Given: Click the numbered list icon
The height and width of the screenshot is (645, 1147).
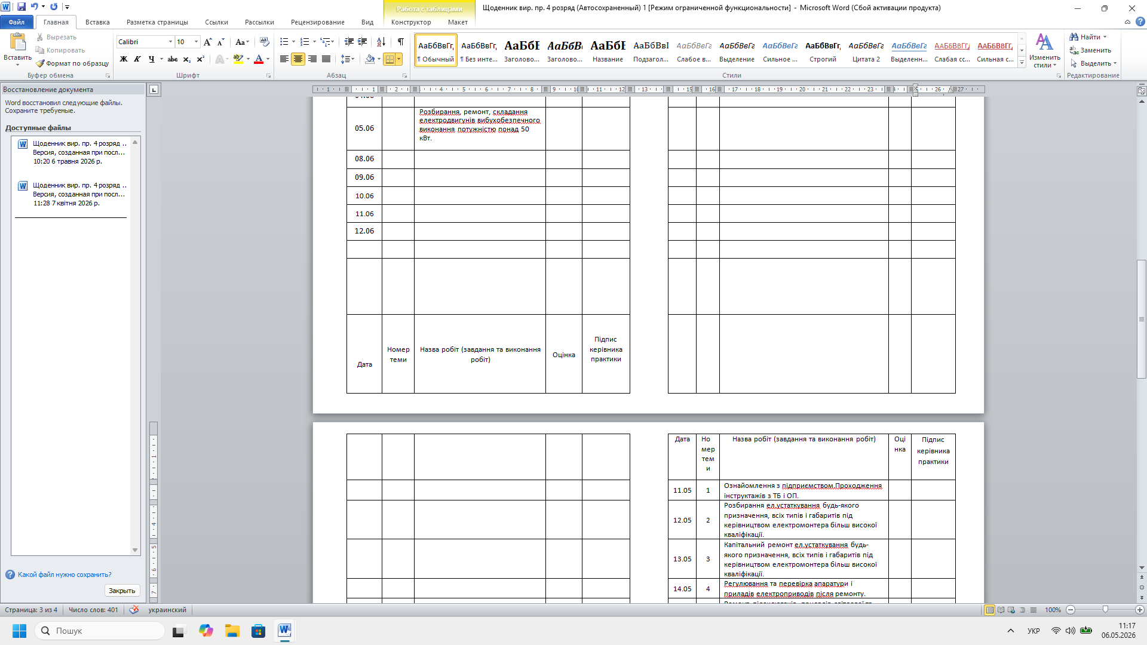Looking at the screenshot, I should click(x=305, y=42).
